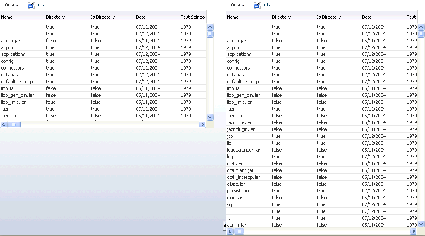Click the Detach icon in the right table toolbar

tap(257, 5)
